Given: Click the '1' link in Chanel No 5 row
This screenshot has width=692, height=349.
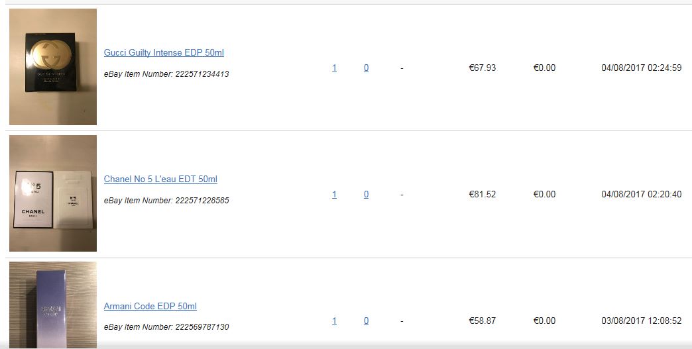Looking at the screenshot, I should click(x=334, y=194).
